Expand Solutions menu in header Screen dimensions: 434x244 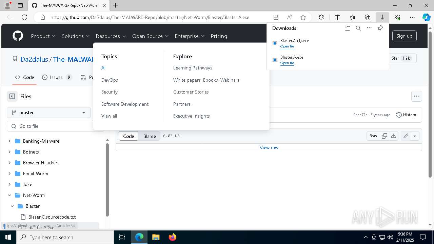[76, 36]
